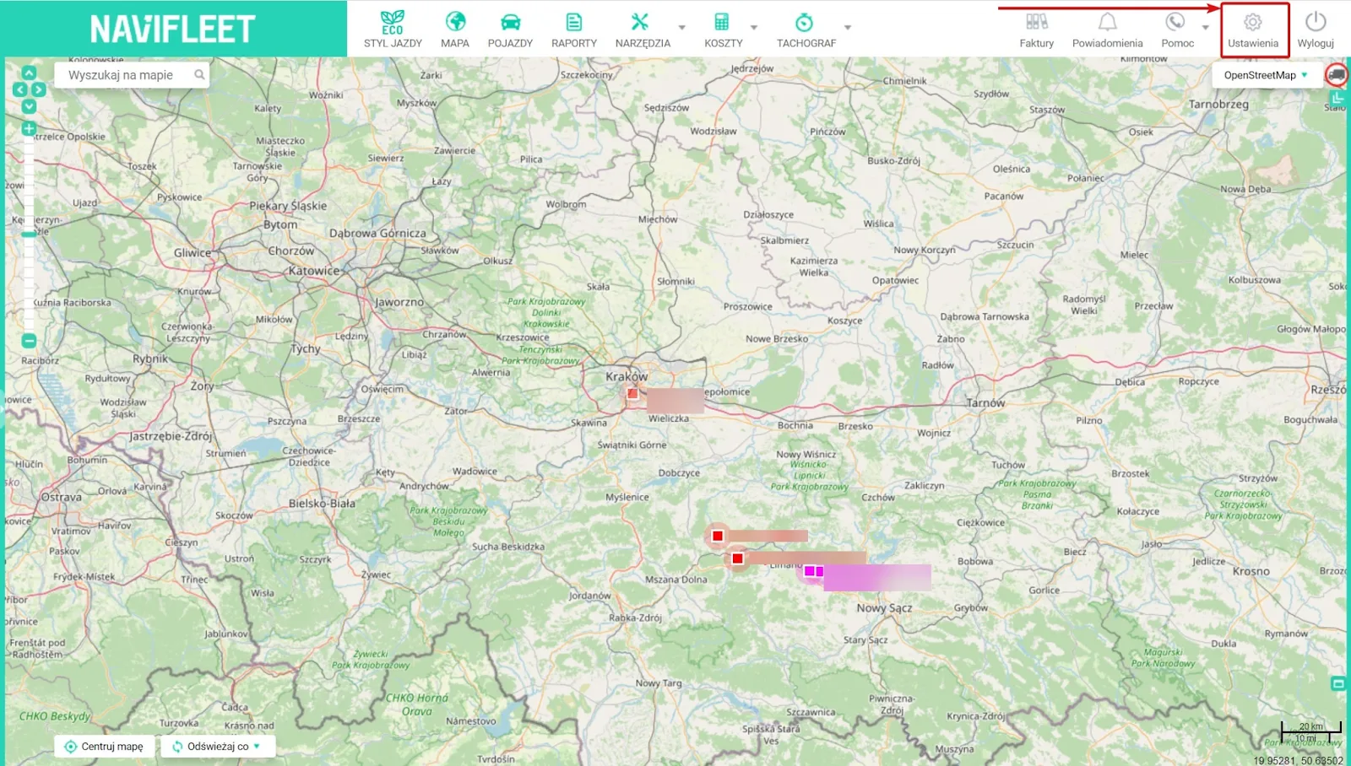
Task: Click the map zoom level slider
Action: [x=29, y=235]
